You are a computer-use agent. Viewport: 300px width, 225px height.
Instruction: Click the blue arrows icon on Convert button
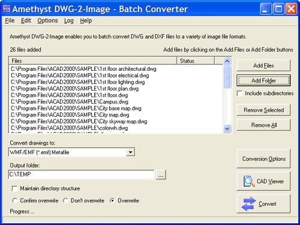pos(248,204)
